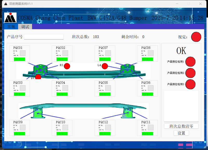Click PQC06 green value bar
Screen dimensions: 208x150
click(x=147, y=94)
